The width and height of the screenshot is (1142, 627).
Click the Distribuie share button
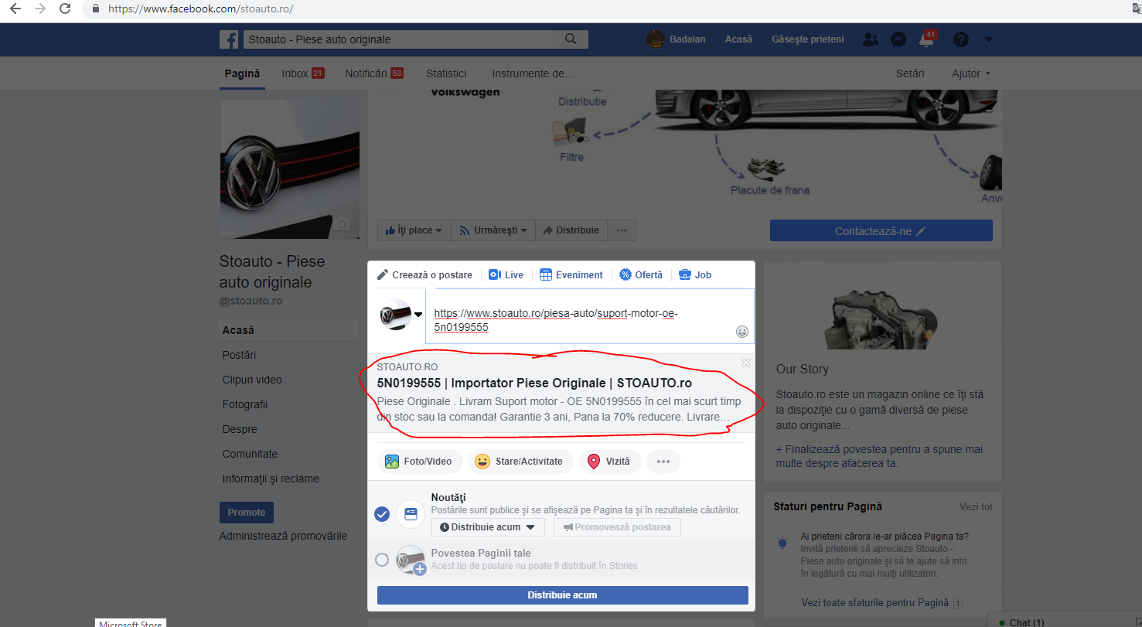pyautogui.click(x=571, y=230)
